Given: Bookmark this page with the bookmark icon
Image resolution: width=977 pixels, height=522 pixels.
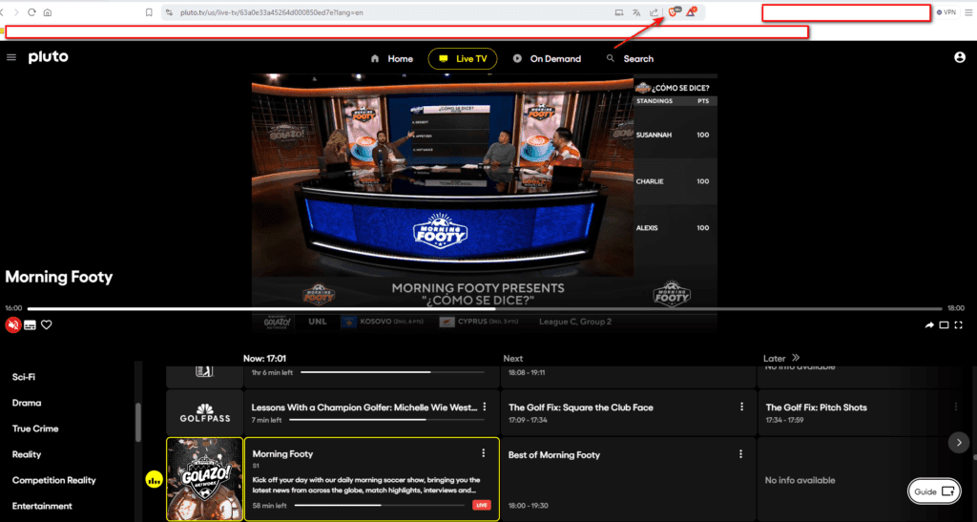Looking at the screenshot, I should click(149, 12).
